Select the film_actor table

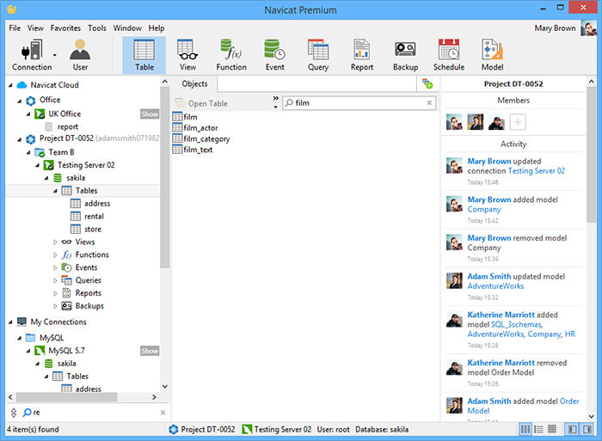(195, 128)
